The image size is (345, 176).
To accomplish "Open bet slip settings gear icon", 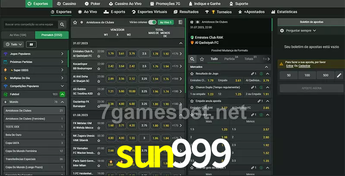I will point(282,31).
